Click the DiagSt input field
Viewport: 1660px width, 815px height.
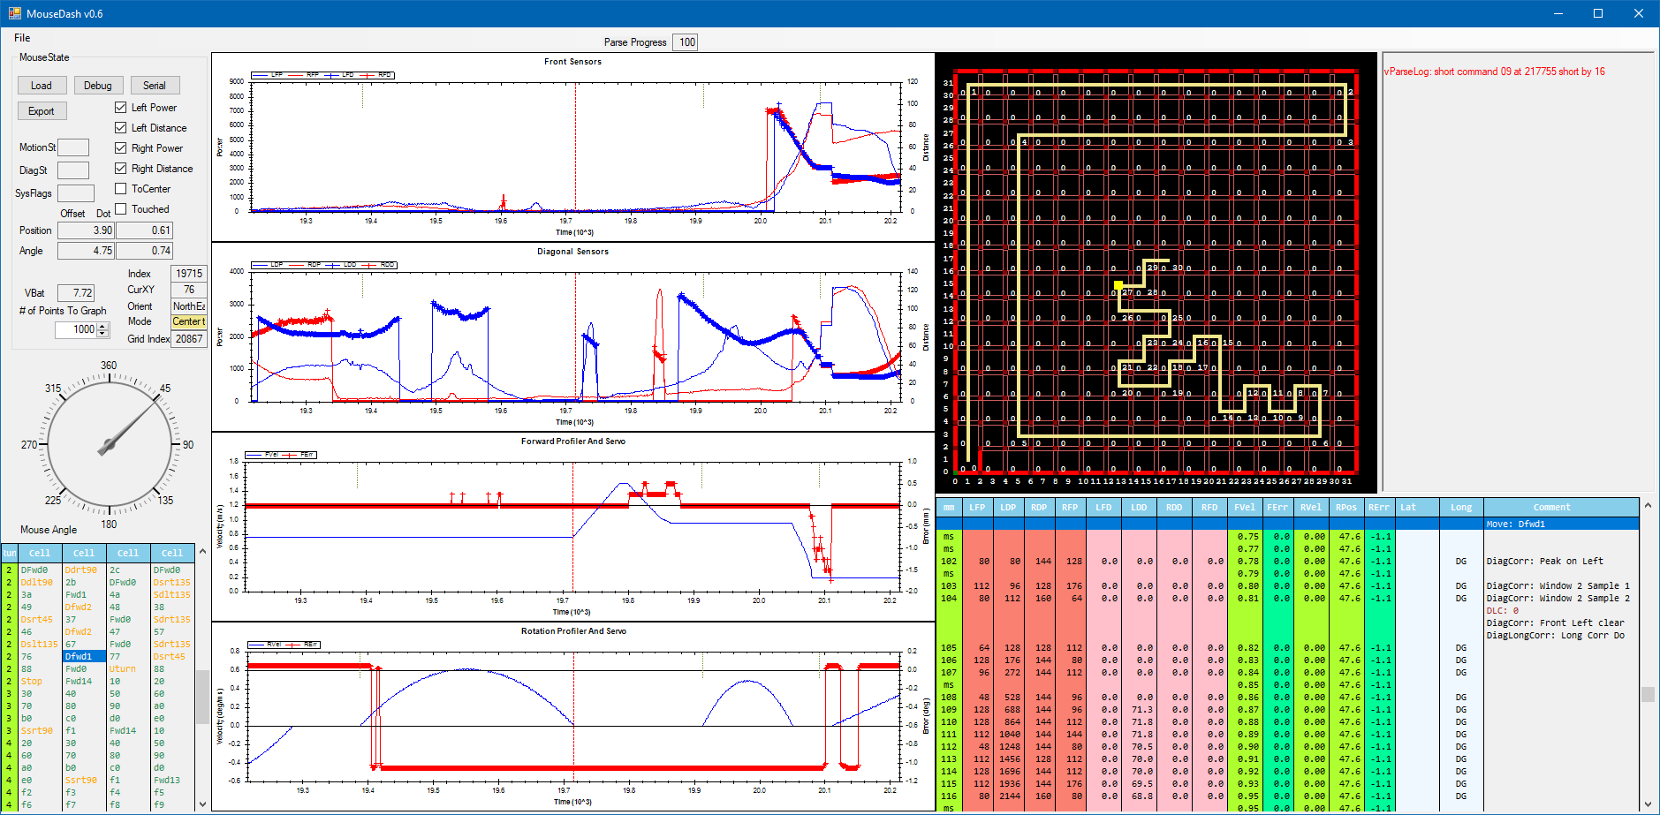pyautogui.click(x=73, y=170)
